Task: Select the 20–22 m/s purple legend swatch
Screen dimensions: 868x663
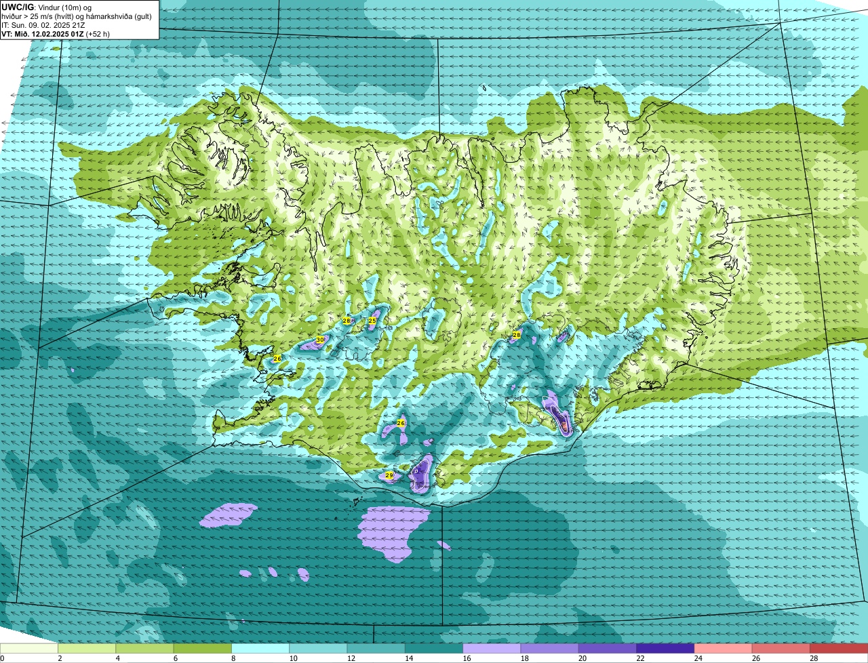Action: point(608,648)
